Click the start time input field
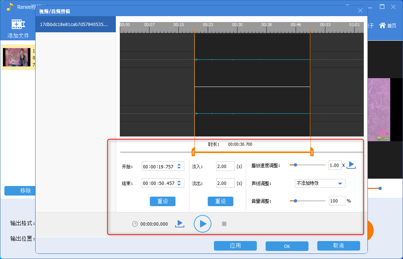 pyautogui.click(x=163, y=167)
